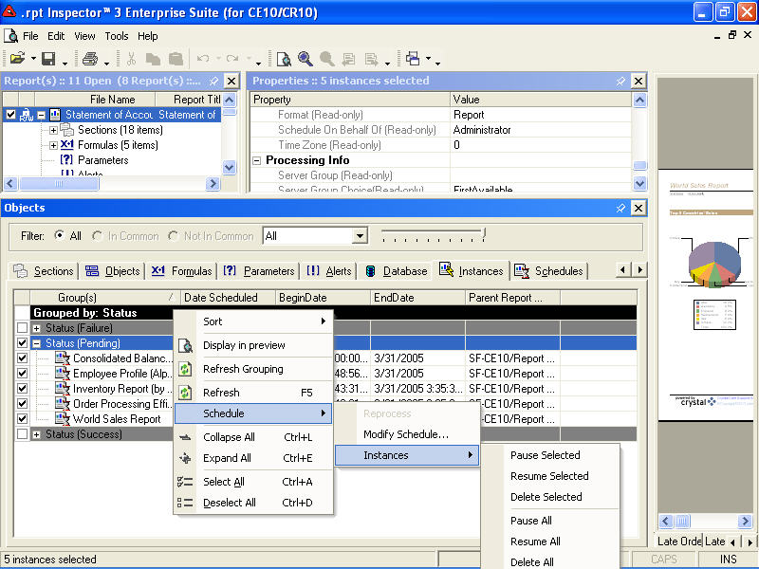Click the Print icon in the toolbar
759x569 pixels.
[x=90, y=59]
